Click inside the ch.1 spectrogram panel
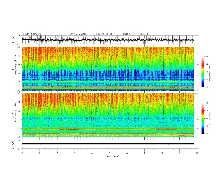This screenshot has width=222, height=172. tap(108, 69)
